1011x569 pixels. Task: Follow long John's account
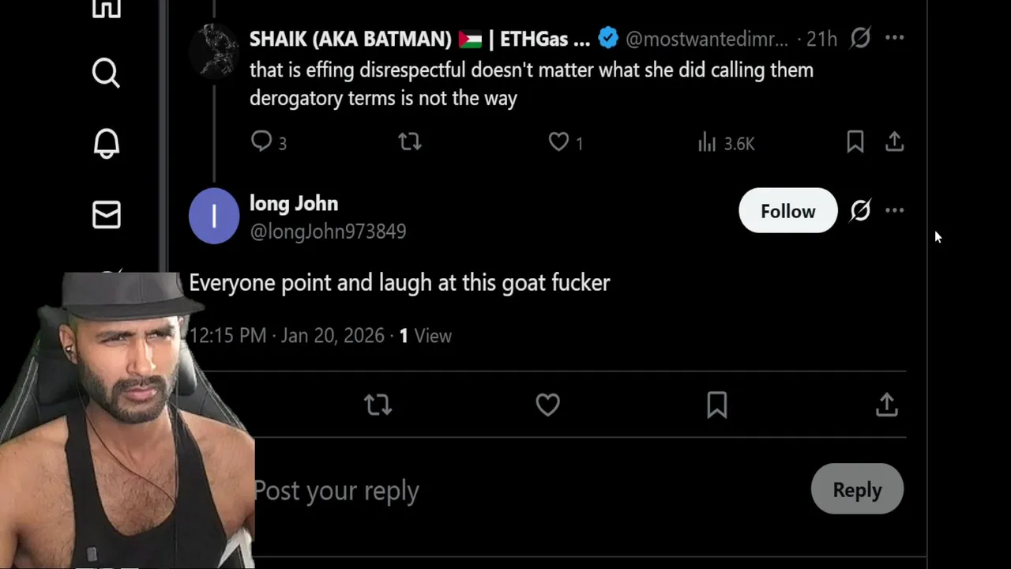pyautogui.click(x=787, y=211)
